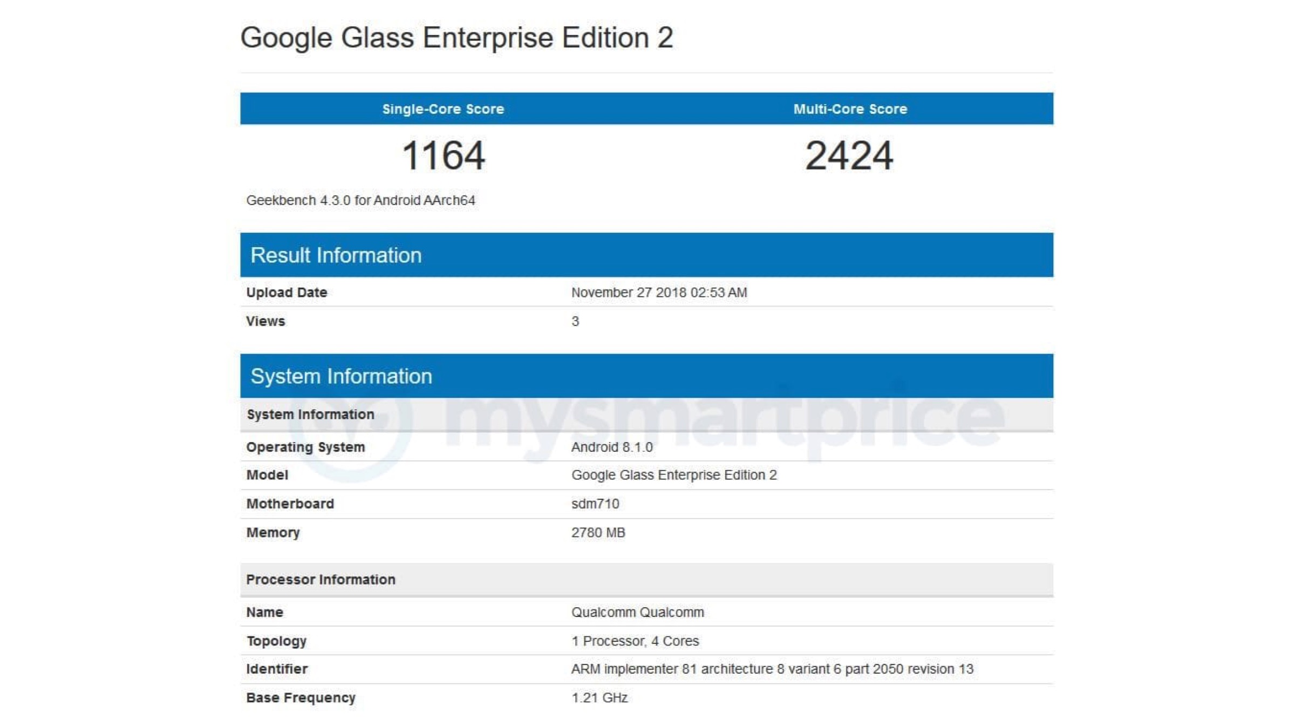Click the Geekbench 4.3.0 version text

pyautogui.click(x=360, y=200)
